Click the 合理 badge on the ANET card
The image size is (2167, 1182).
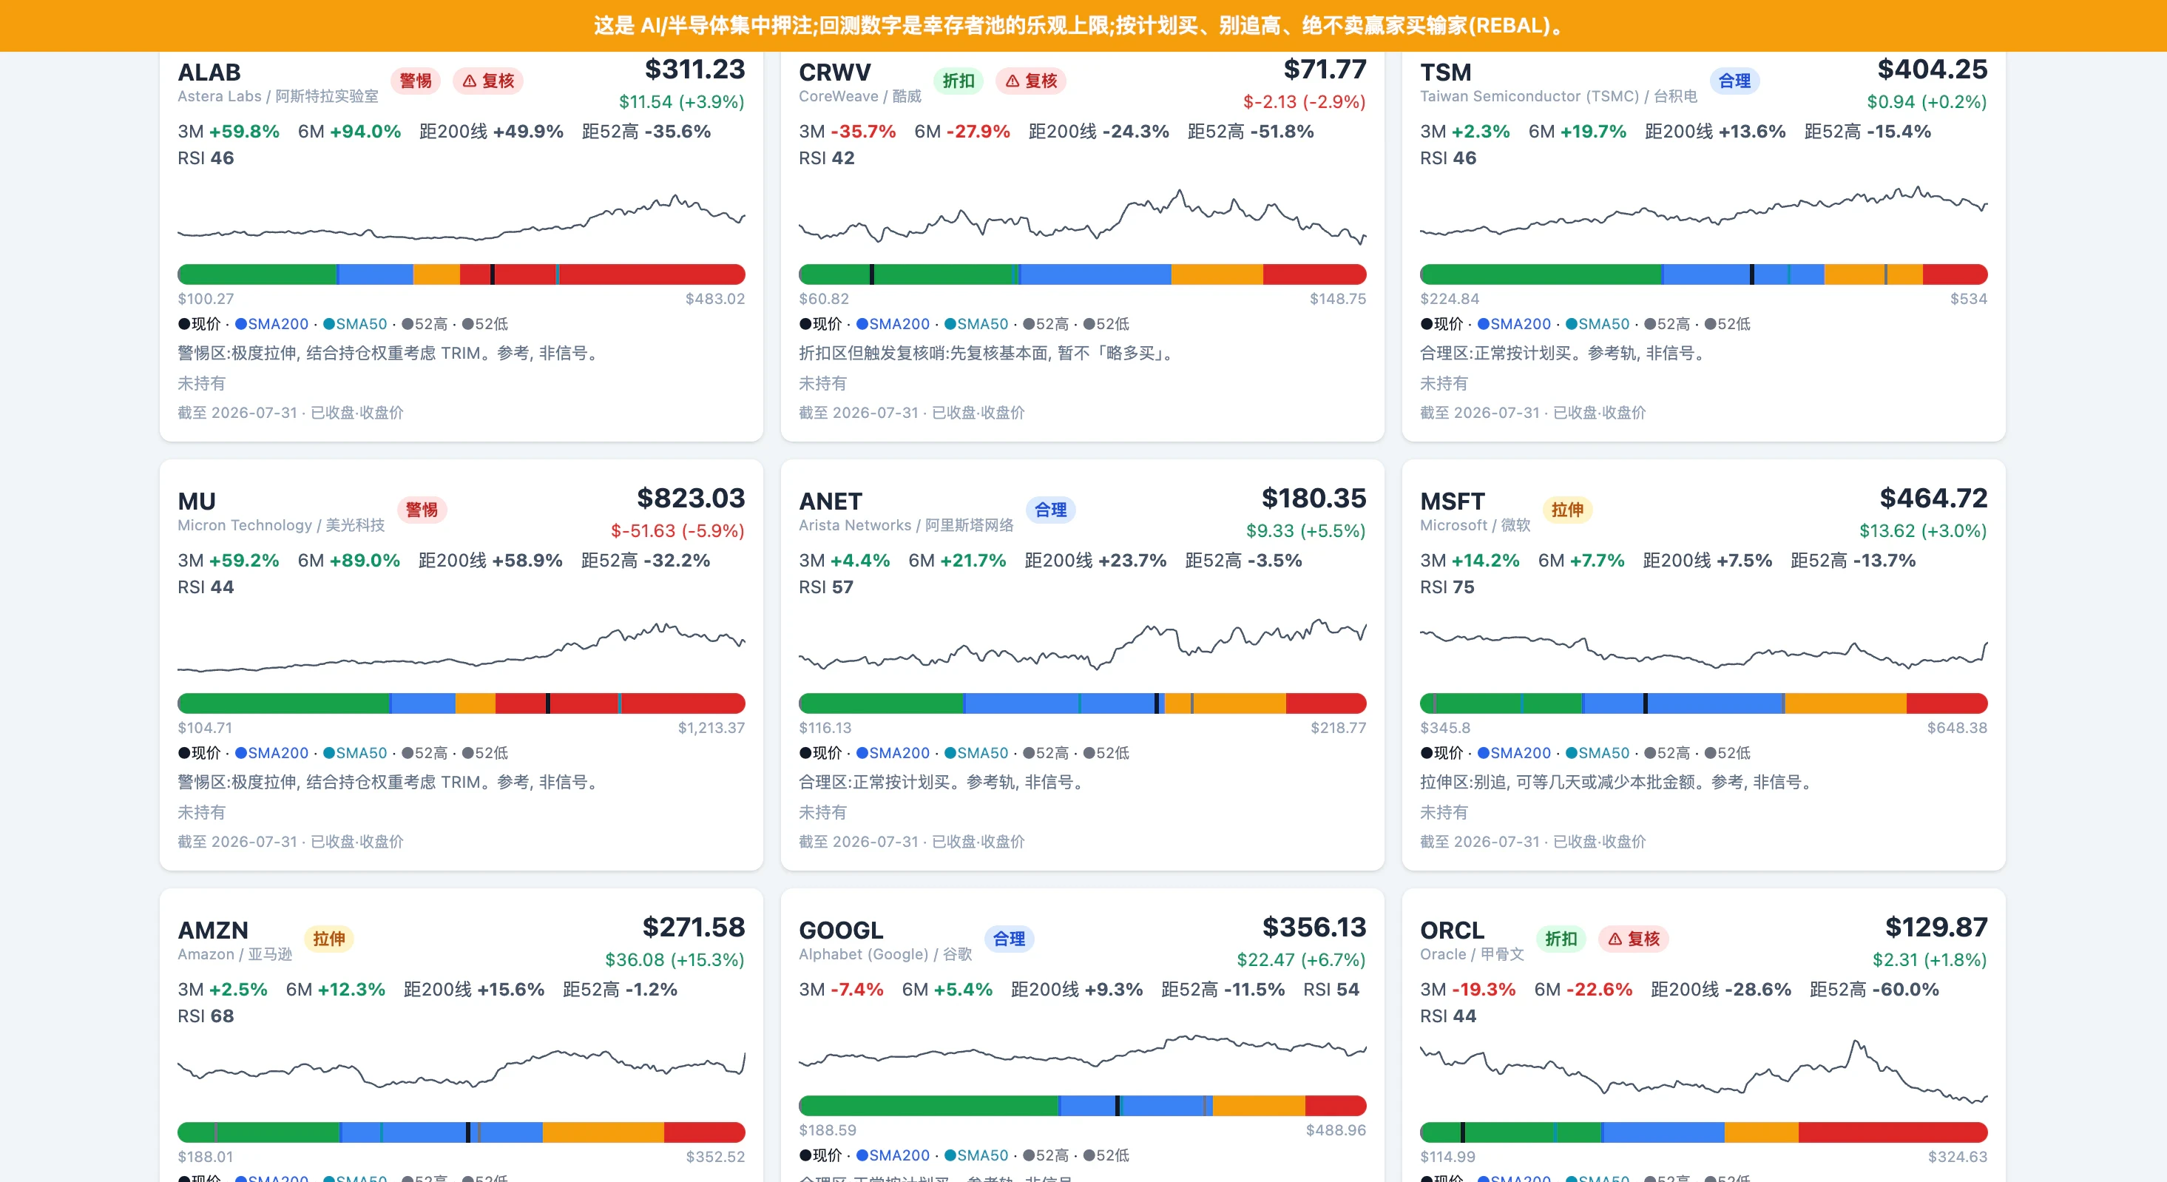(x=1051, y=510)
